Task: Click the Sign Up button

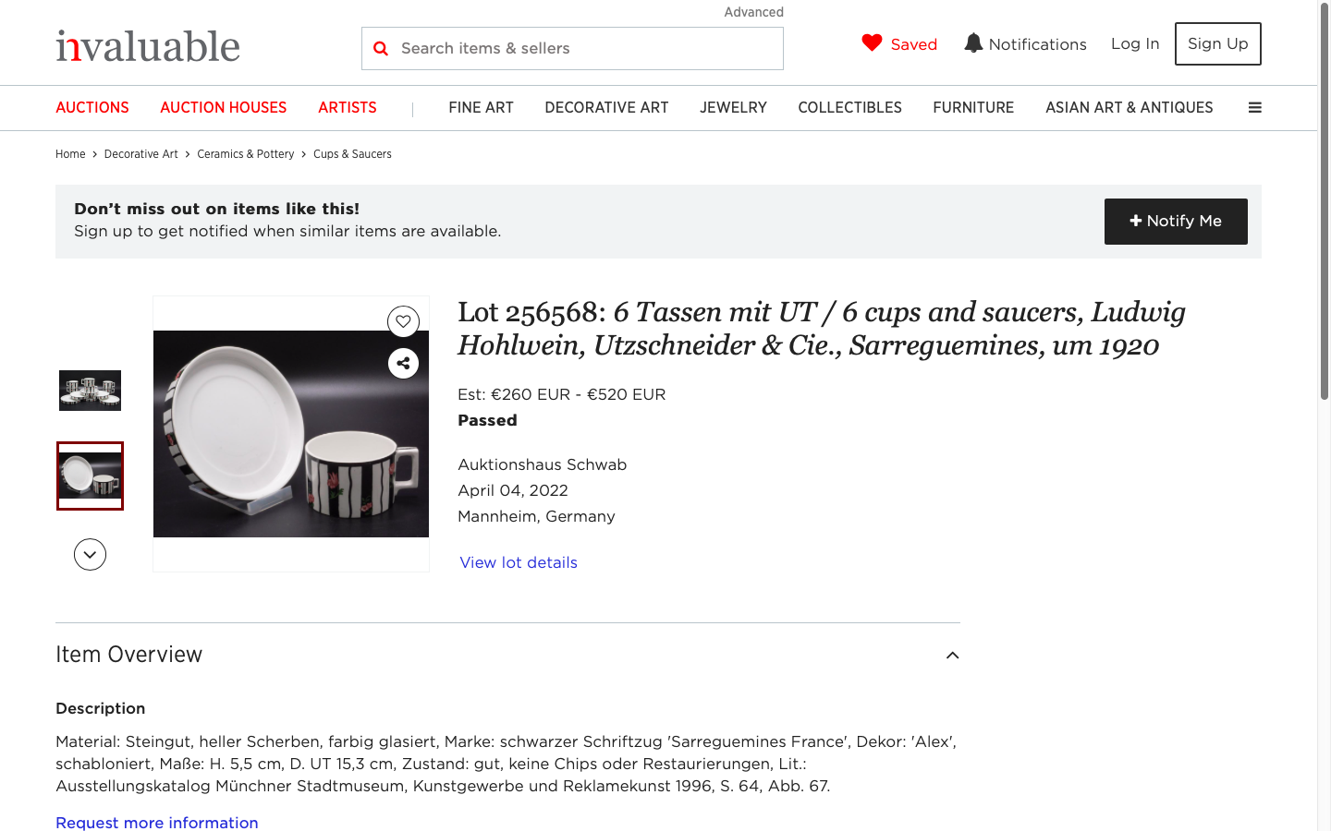Action: point(1217,43)
